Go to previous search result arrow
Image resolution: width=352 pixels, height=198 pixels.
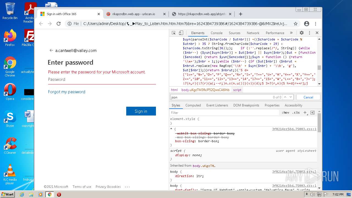(x=285, y=97)
